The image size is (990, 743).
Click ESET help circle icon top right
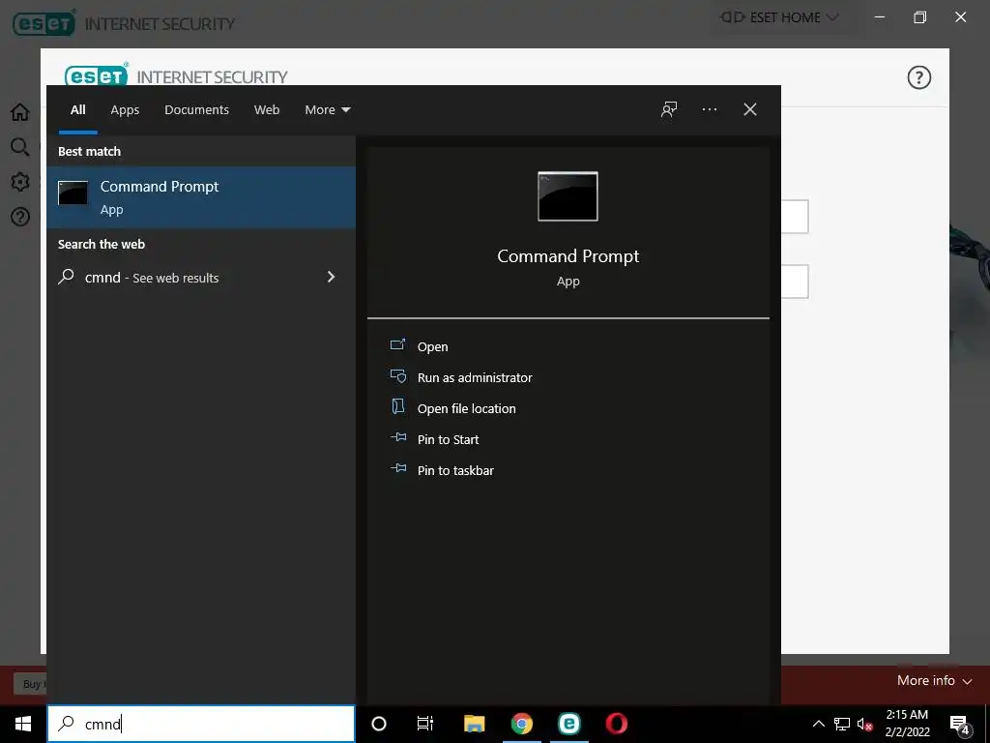coord(918,77)
